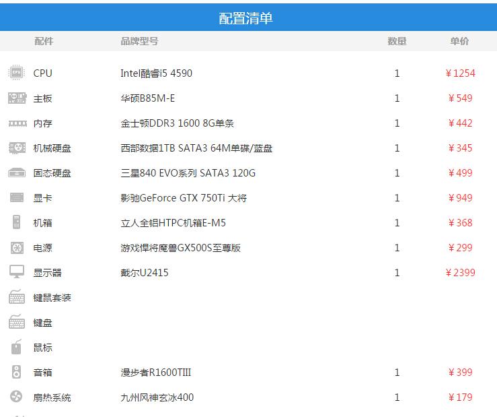
Task: Select the 电源 category label
Action: pyautogui.click(x=42, y=248)
